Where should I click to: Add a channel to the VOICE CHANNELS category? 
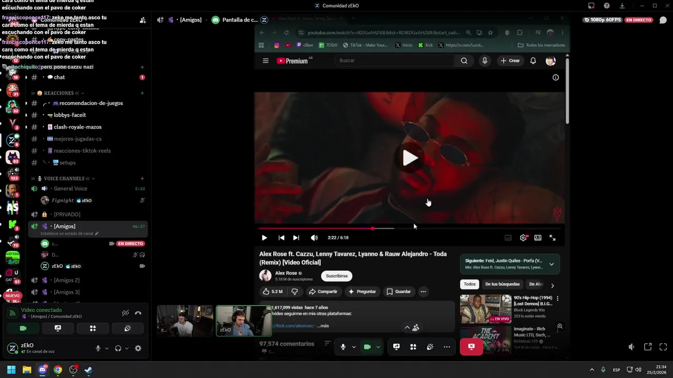[x=142, y=178]
